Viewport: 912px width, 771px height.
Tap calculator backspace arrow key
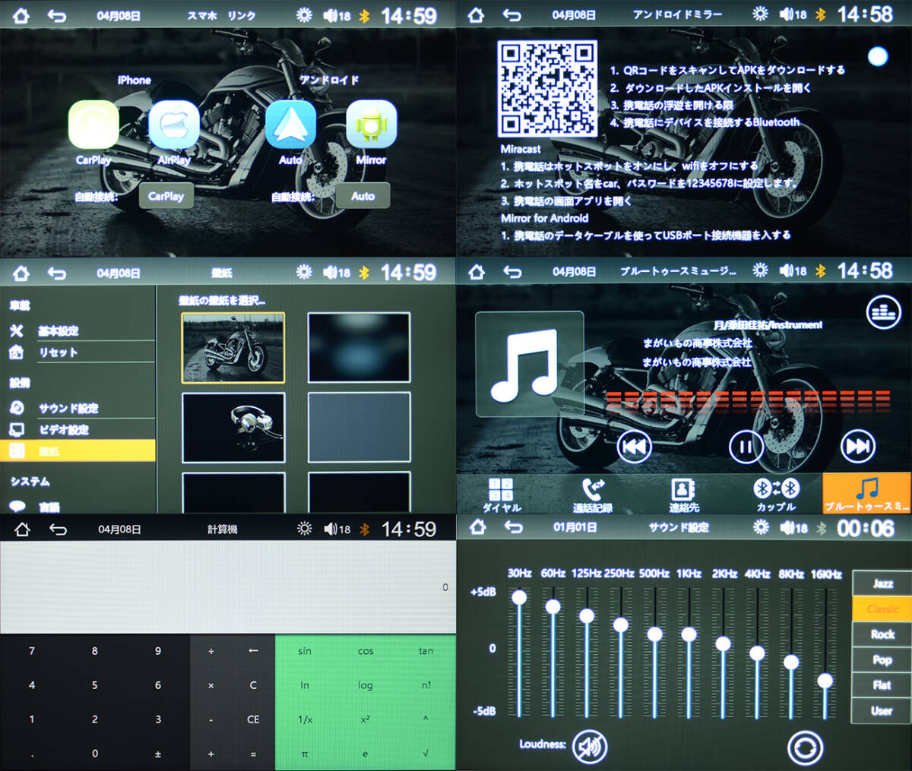tap(253, 651)
